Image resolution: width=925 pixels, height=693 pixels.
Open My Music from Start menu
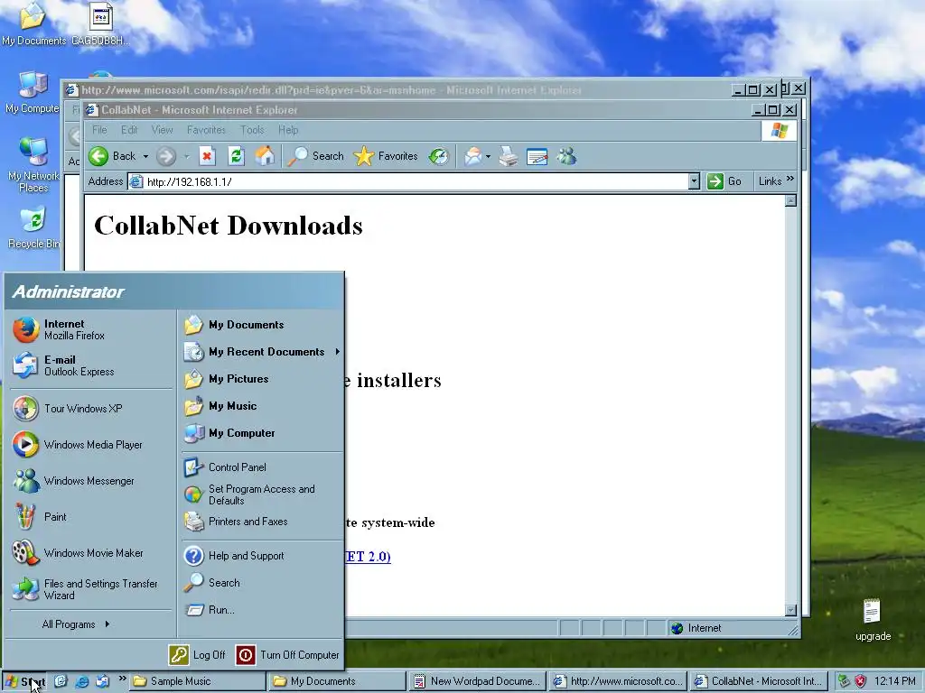[261, 406]
